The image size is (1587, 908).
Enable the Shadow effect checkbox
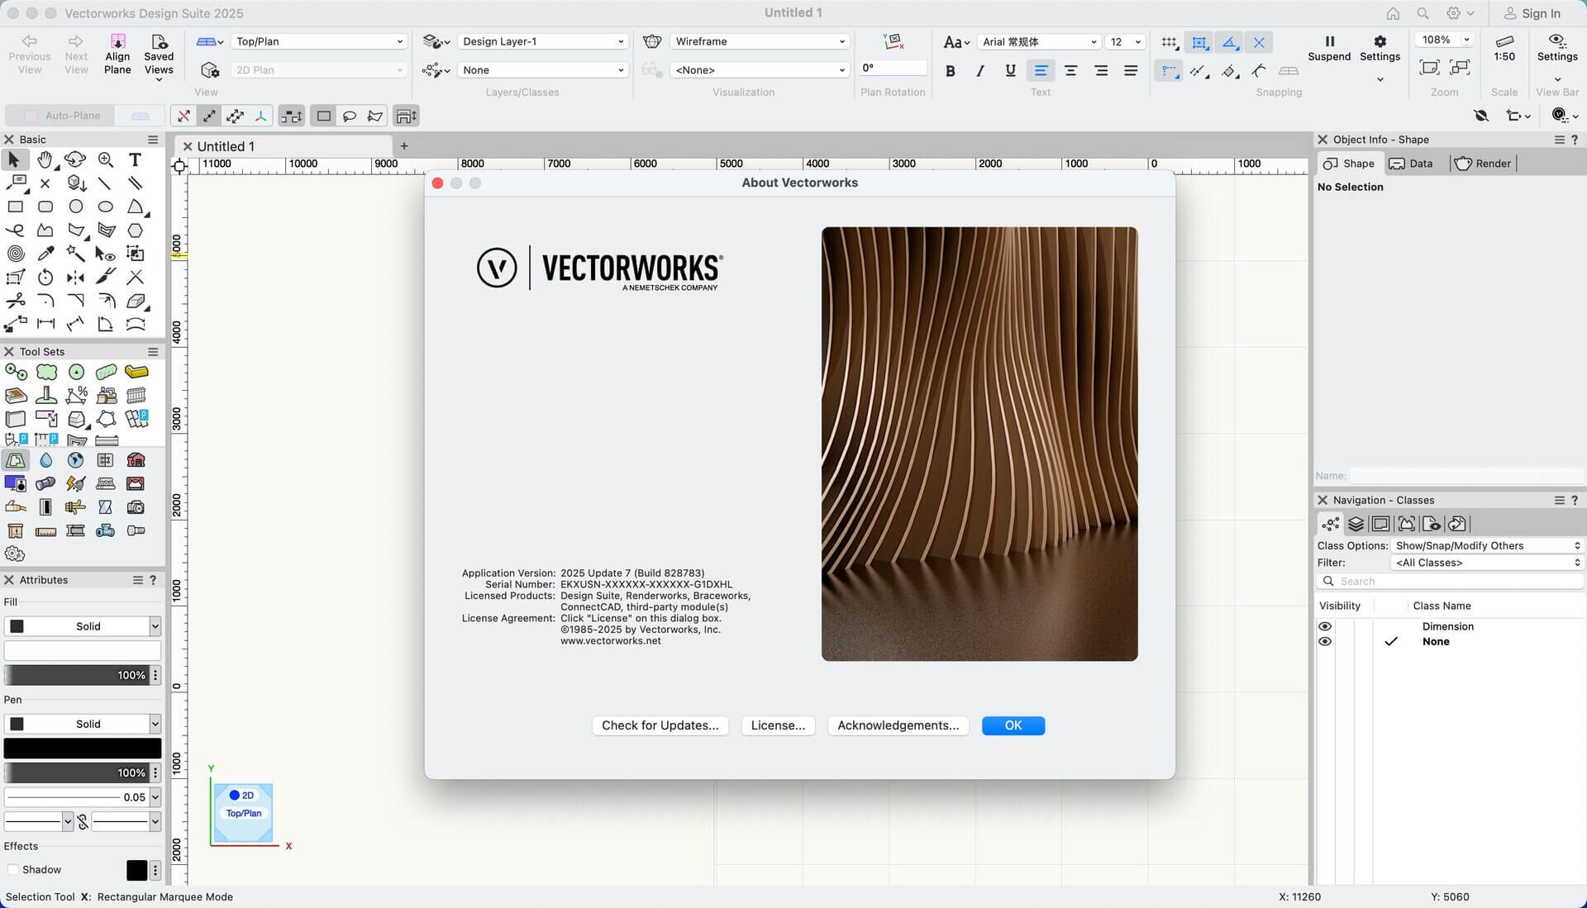click(x=13, y=870)
